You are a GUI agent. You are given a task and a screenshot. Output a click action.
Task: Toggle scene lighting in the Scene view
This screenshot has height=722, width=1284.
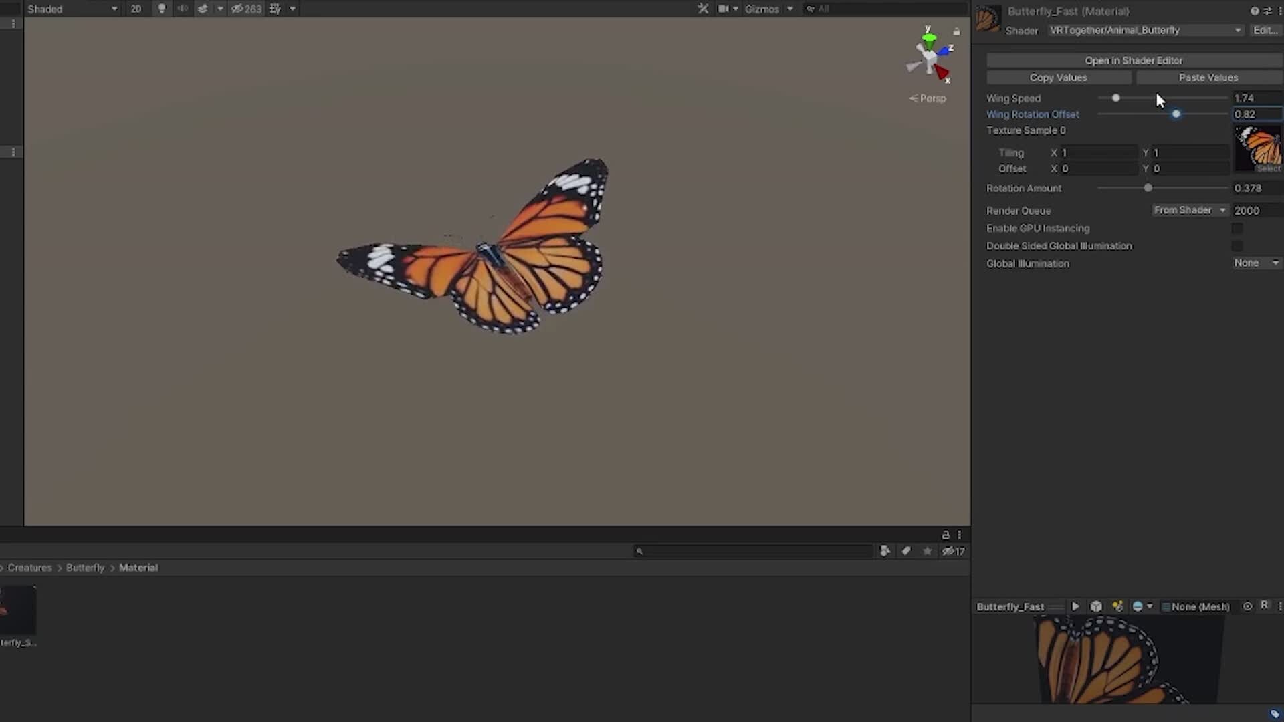(161, 9)
